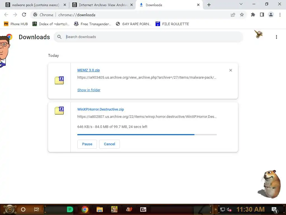Viewport: 286px width, 215px height.
Task: Remove MEMZ 3.0.zip from the list
Action: click(x=230, y=70)
